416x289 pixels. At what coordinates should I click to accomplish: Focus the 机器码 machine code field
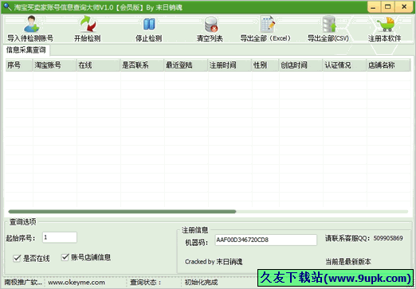tap(265, 240)
